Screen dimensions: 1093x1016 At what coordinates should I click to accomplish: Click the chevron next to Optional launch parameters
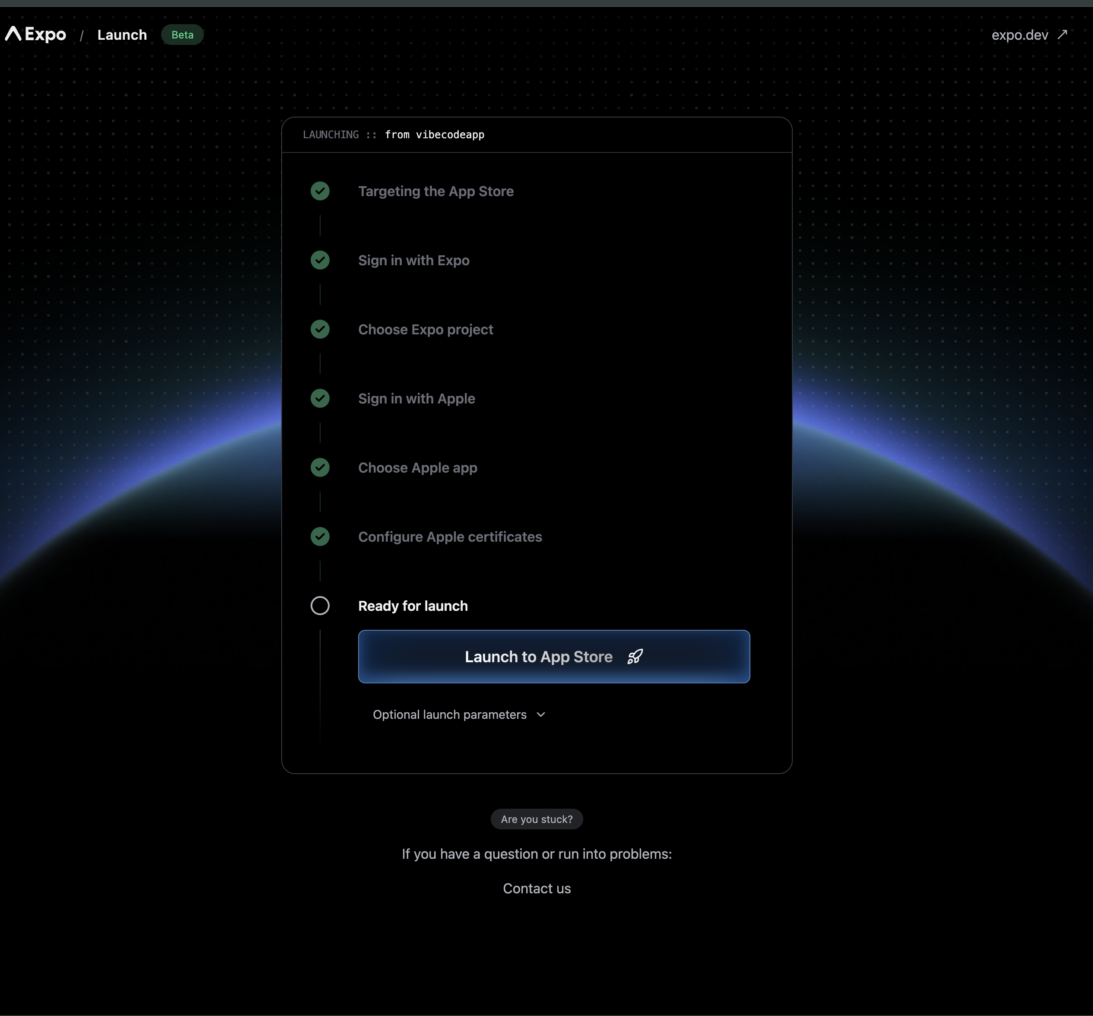tap(540, 714)
